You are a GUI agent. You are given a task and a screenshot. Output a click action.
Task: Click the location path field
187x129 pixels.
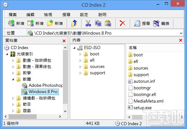(x=105, y=33)
